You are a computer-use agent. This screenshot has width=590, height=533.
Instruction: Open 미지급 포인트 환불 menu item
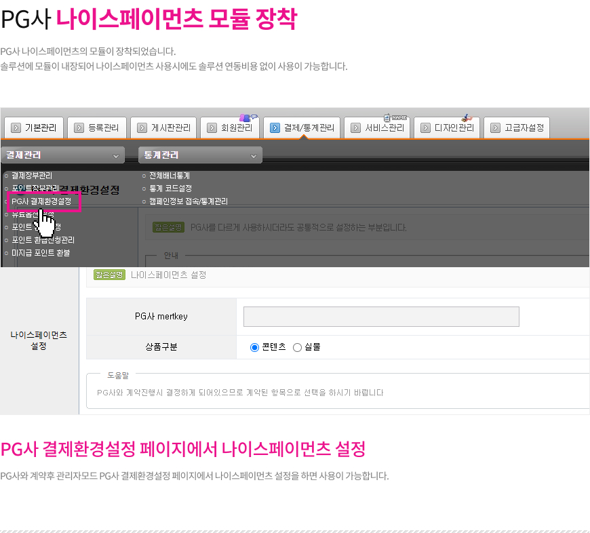pos(41,253)
